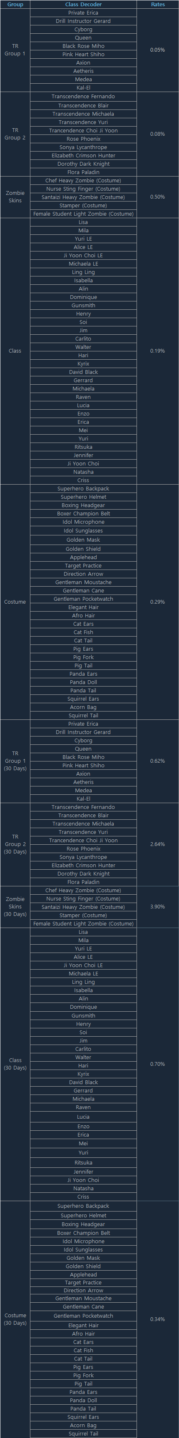Select the 0.62% rate cell

[x=158, y=761]
